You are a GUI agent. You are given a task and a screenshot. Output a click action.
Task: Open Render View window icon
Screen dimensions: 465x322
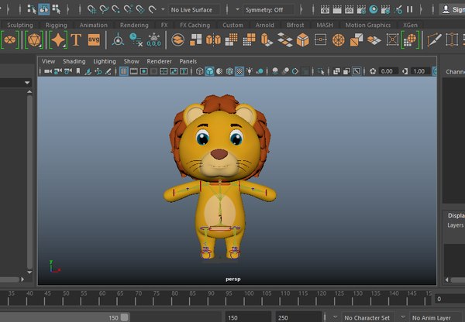(325, 9)
